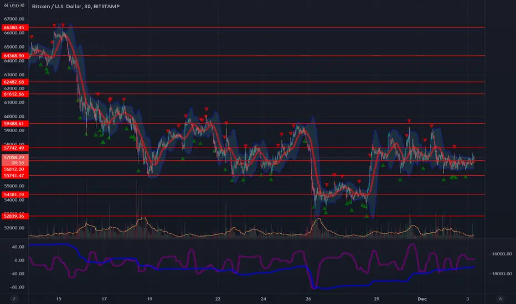Click date label 29 on time axis
Viewport: 516px width, 304px height.
tap(376, 298)
